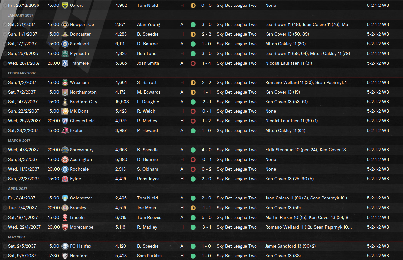The width and height of the screenshot is (403, 260).
Task: Click the FC Halifax club badge
Action: point(65,246)
